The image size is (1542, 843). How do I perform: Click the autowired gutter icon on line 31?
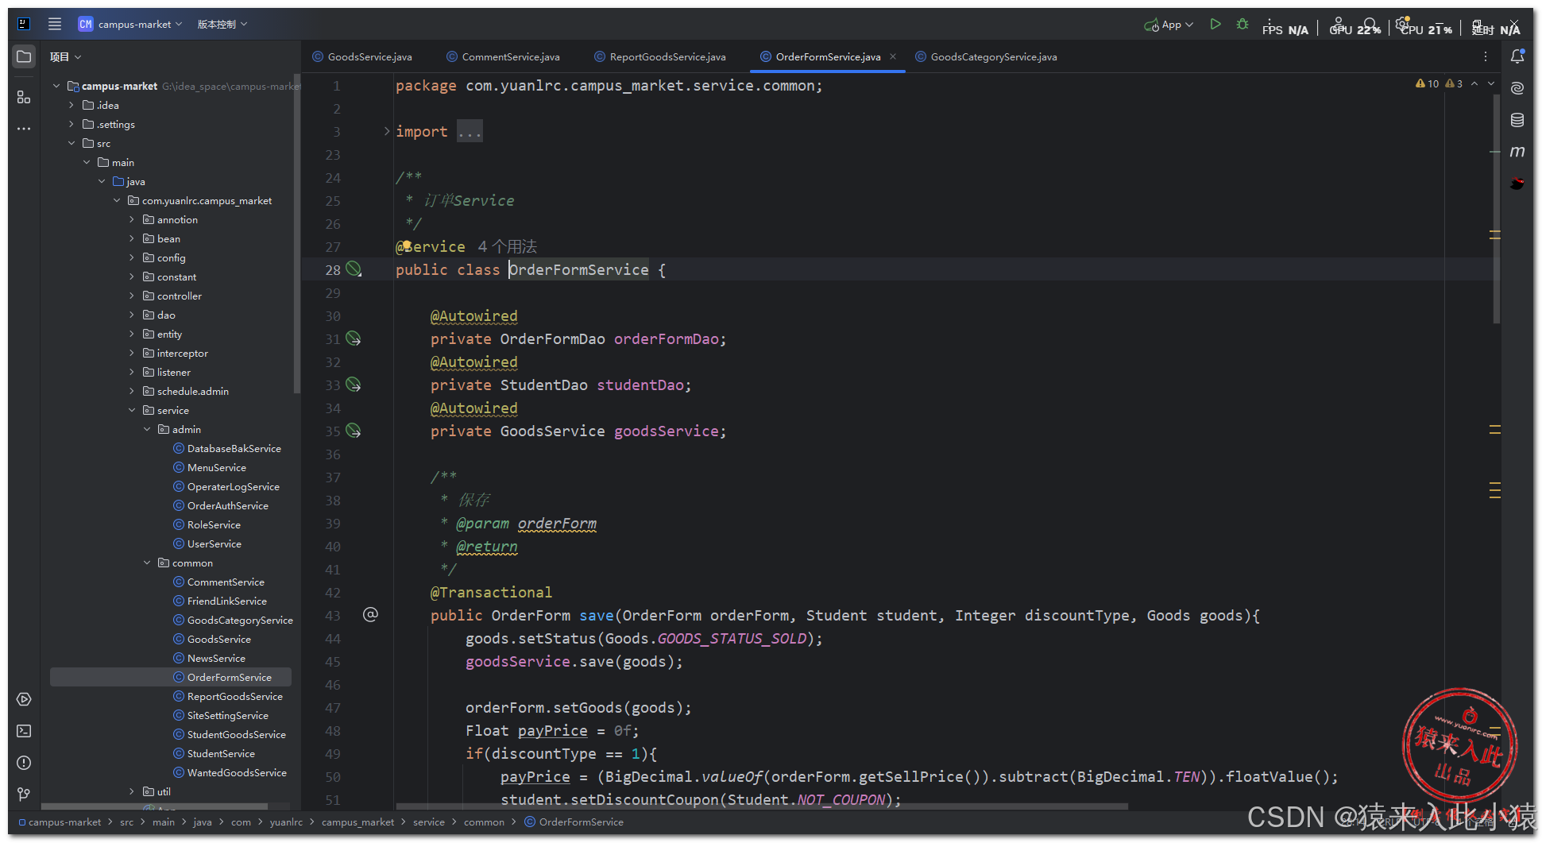pos(354,339)
